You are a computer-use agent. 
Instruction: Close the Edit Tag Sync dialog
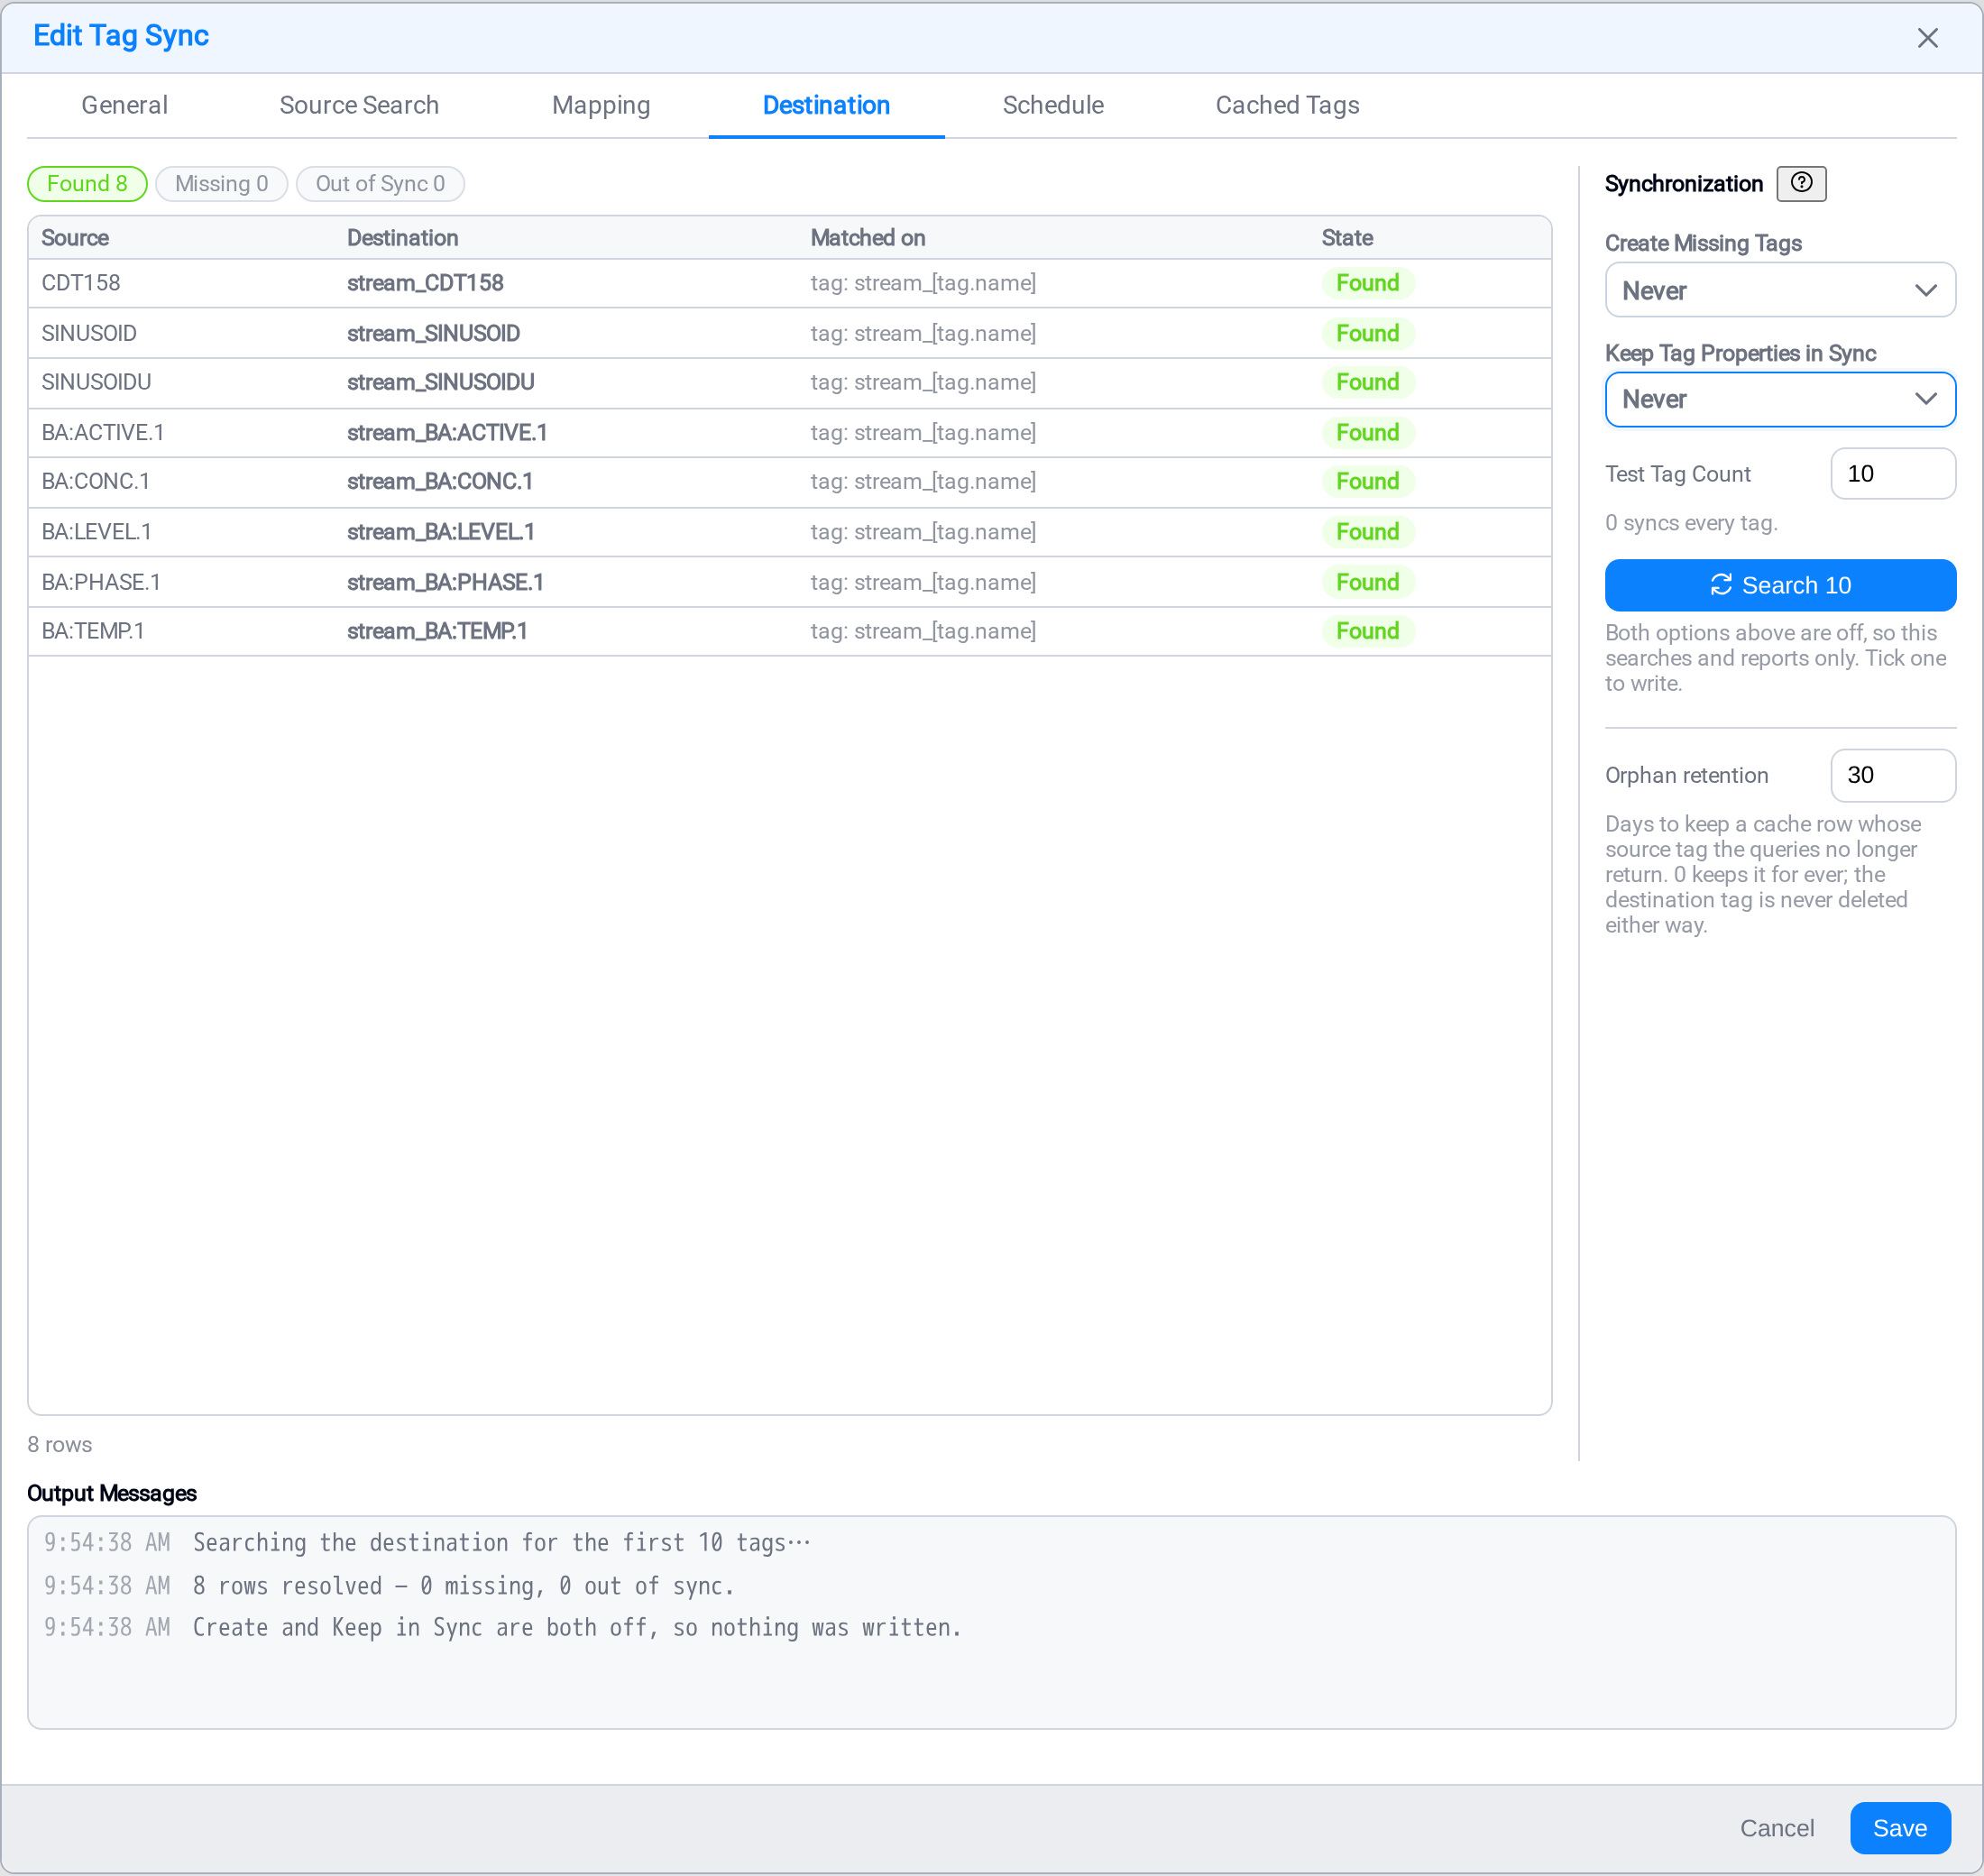click(x=1926, y=38)
